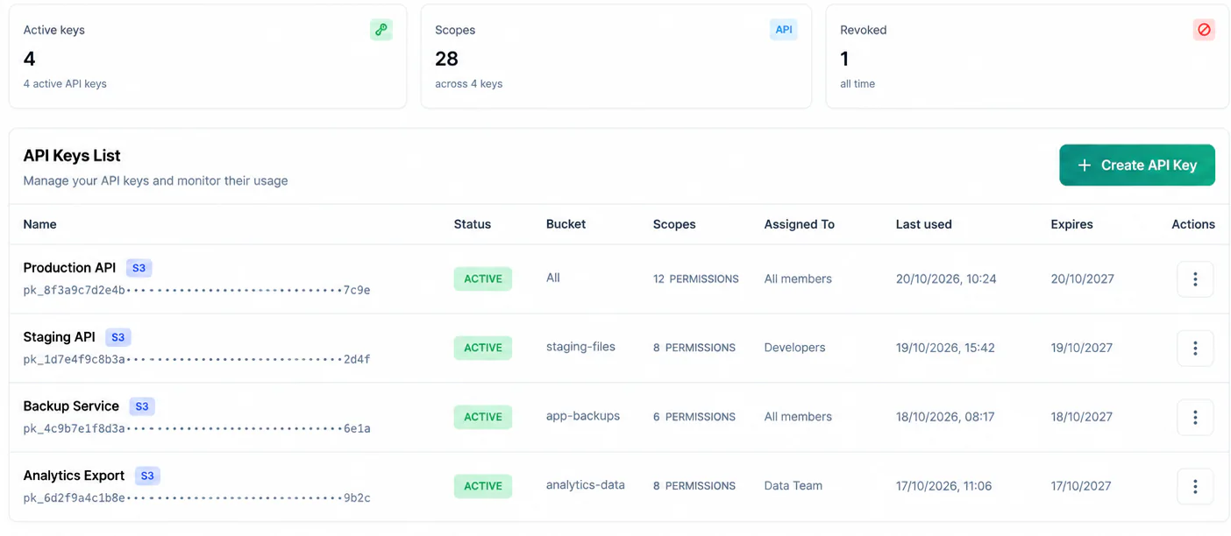Click the Scopes column header

click(x=674, y=224)
